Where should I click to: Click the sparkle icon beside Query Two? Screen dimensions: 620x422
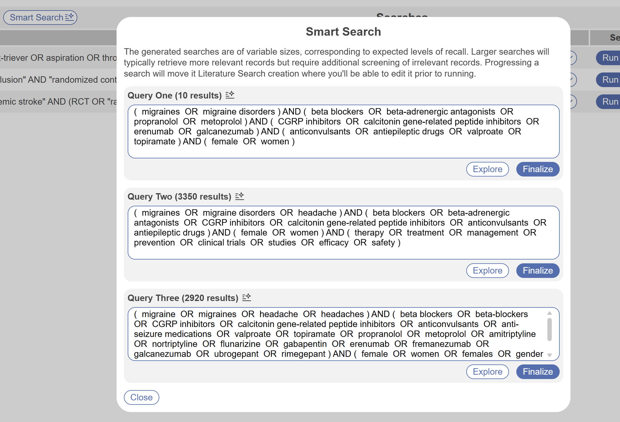coord(240,196)
